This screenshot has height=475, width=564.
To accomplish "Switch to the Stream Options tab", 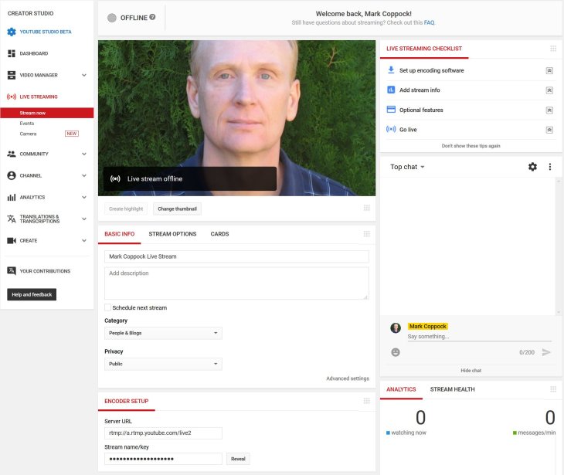I will tap(172, 234).
